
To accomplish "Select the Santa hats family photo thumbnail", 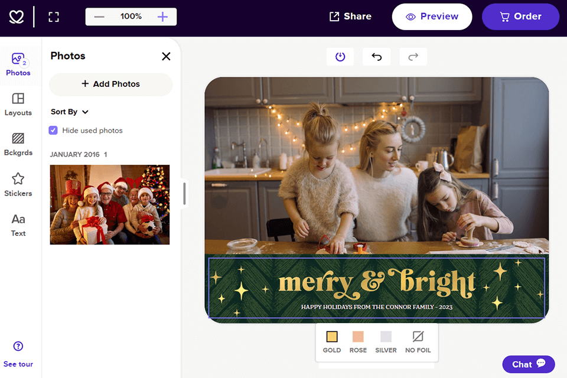I will click(110, 205).
